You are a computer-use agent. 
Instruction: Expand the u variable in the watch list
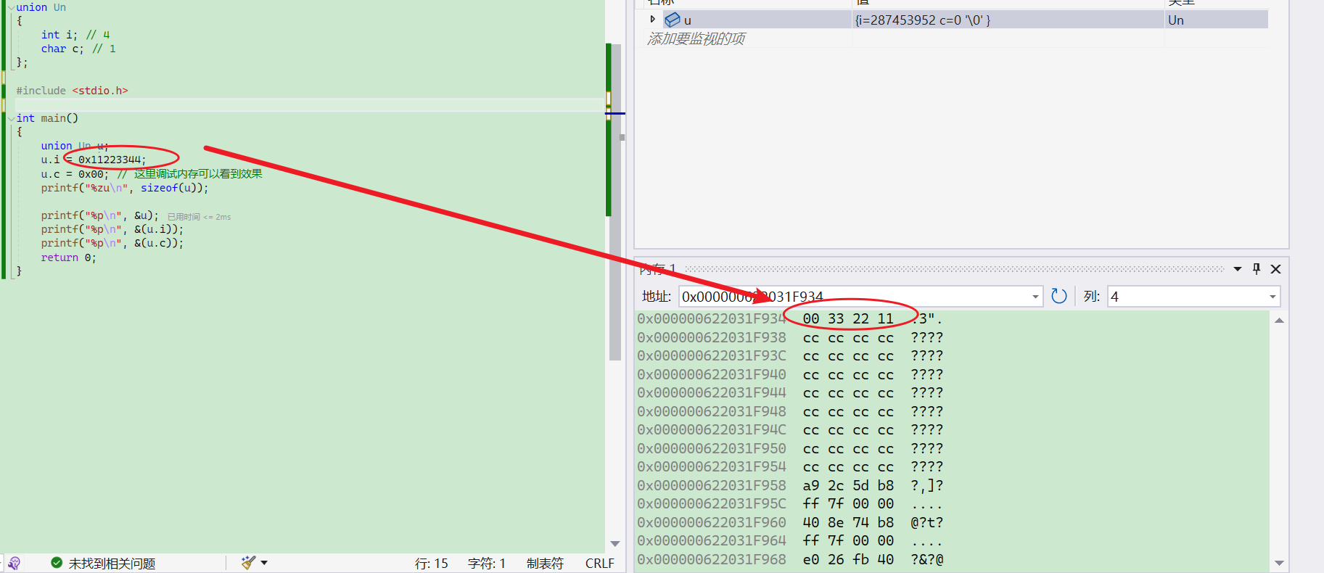point(652,20)
